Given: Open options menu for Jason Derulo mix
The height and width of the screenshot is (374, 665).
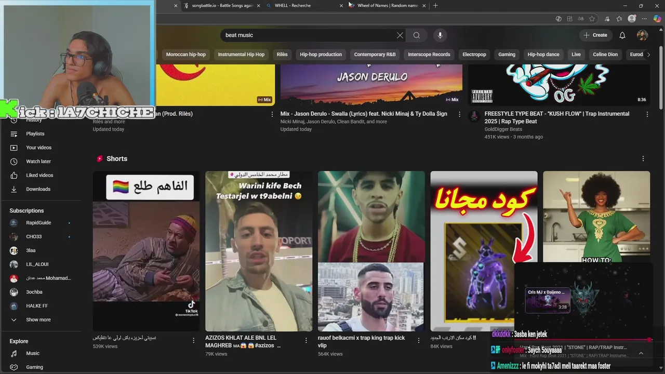Looking at the screenshot, I should coord(459,114).
